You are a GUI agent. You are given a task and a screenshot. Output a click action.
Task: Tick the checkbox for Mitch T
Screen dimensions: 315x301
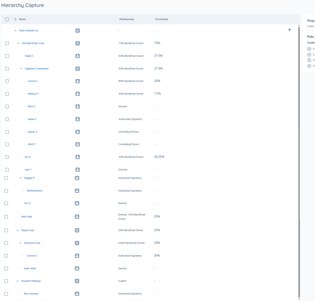pyautogui.click(x=7, y=145)
